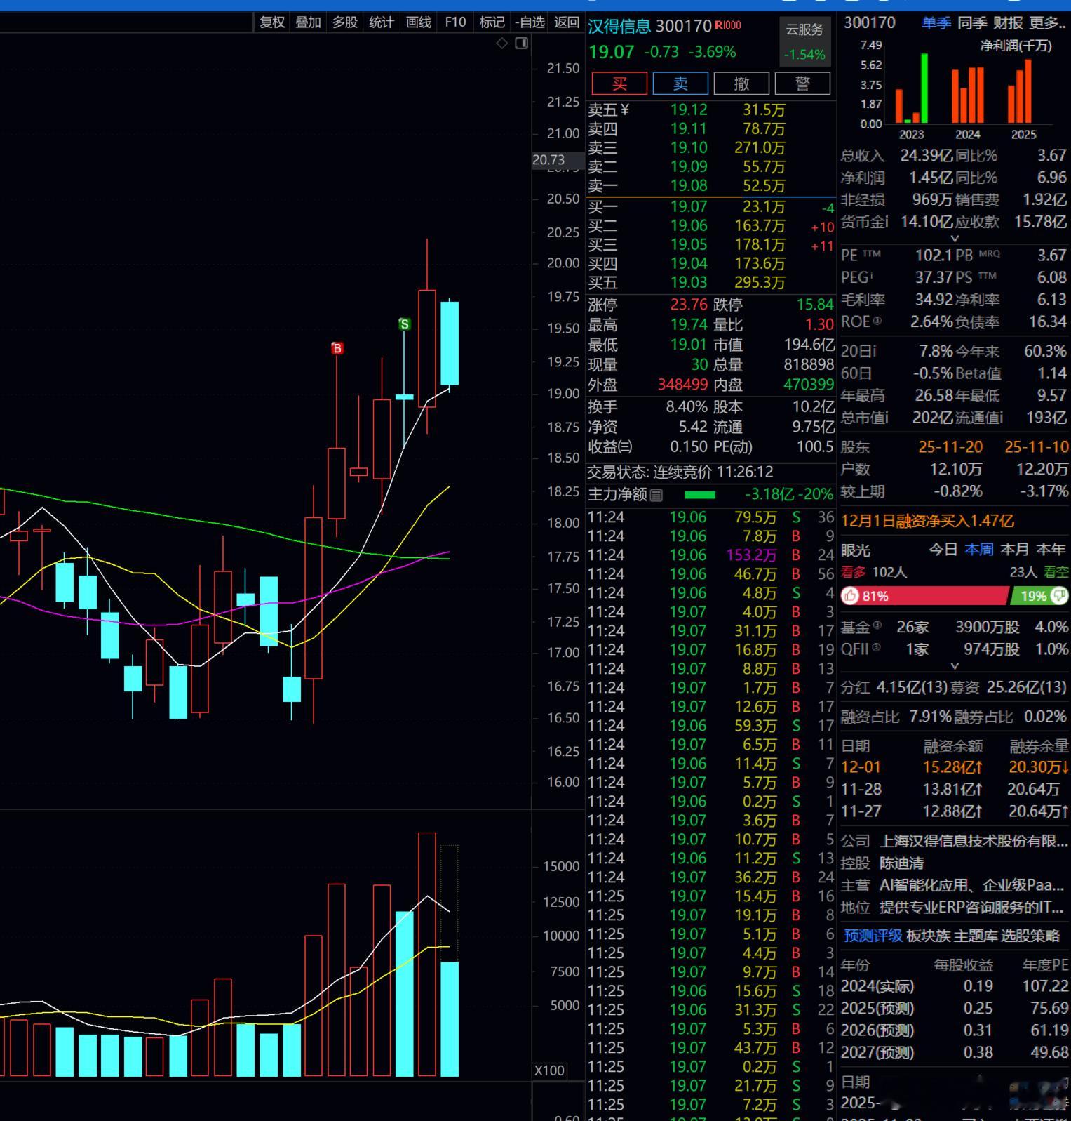Select the 本月 period tab

(x=1015, y=549)
